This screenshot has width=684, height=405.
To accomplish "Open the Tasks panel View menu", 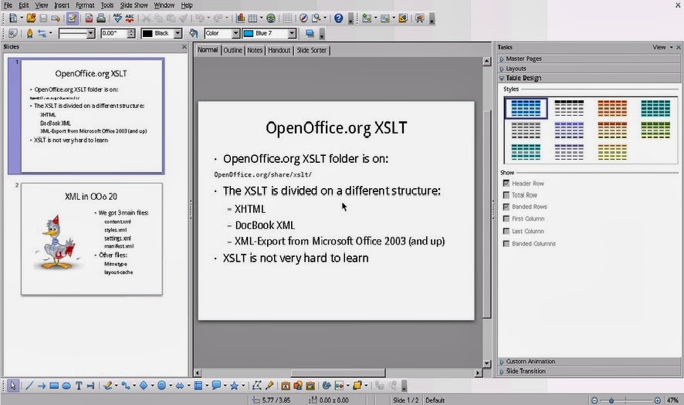I will [662, 47].
